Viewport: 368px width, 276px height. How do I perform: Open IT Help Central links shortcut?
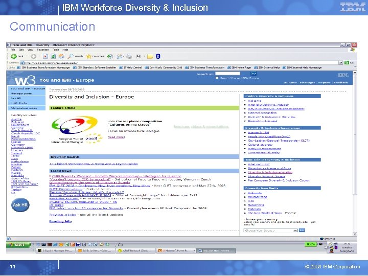[130, 67]
